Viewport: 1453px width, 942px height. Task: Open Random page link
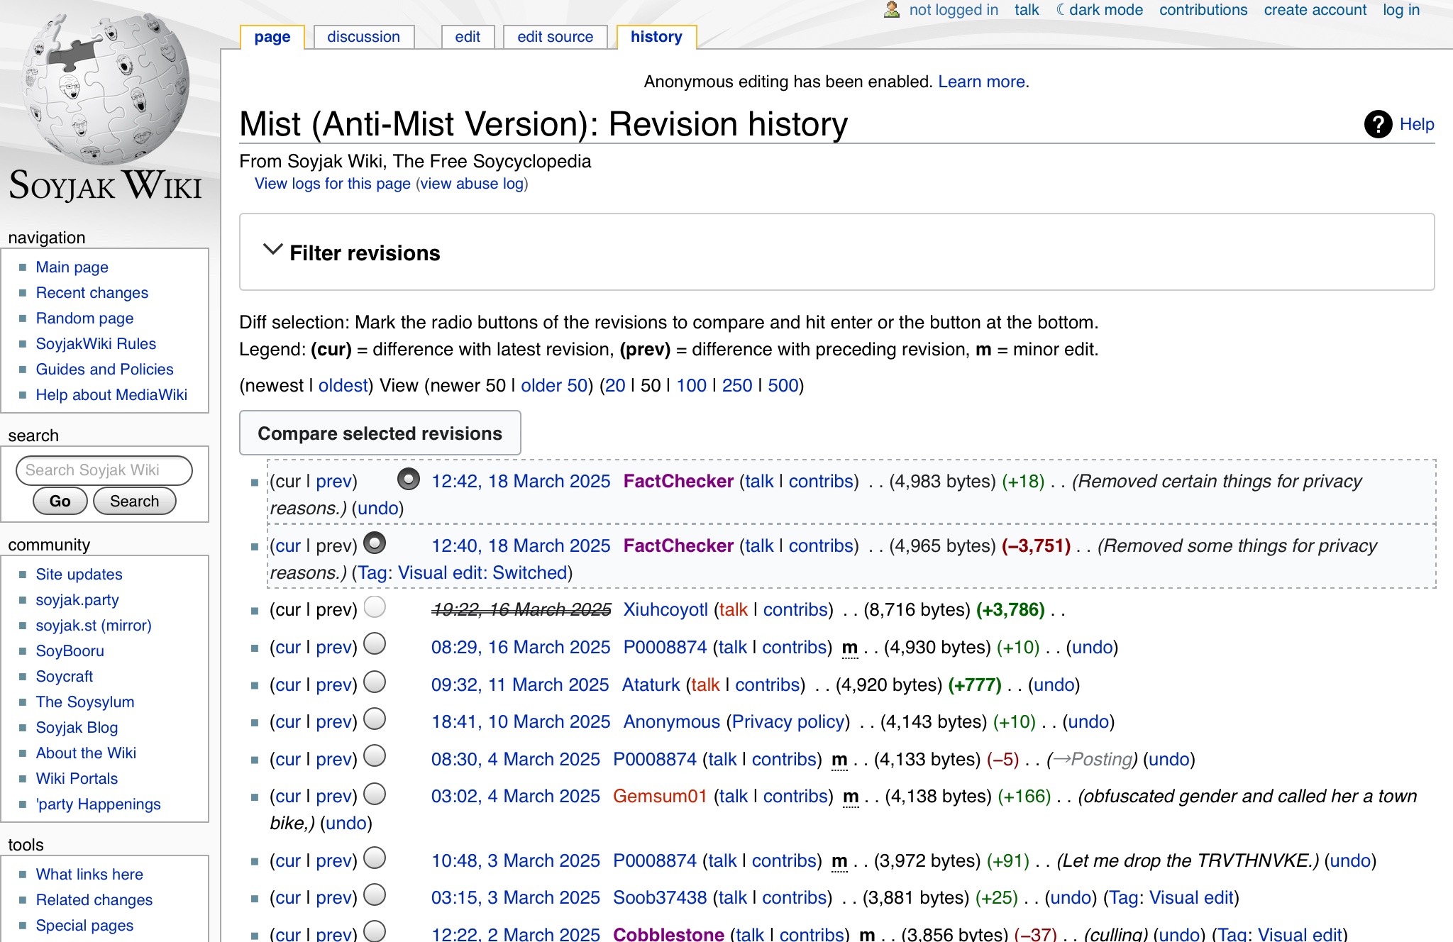[84, 318]
